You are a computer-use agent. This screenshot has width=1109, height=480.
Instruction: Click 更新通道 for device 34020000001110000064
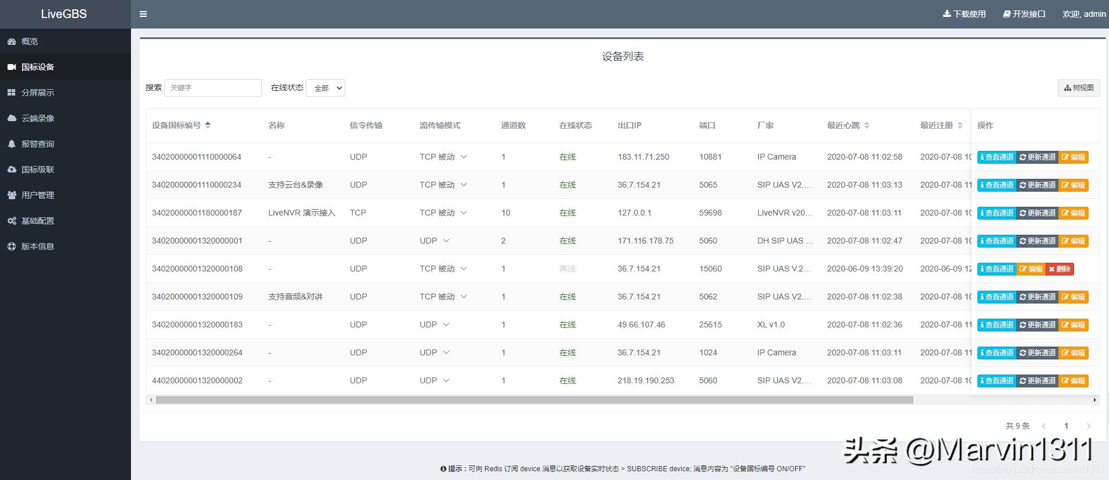[x=1037, y=157]
